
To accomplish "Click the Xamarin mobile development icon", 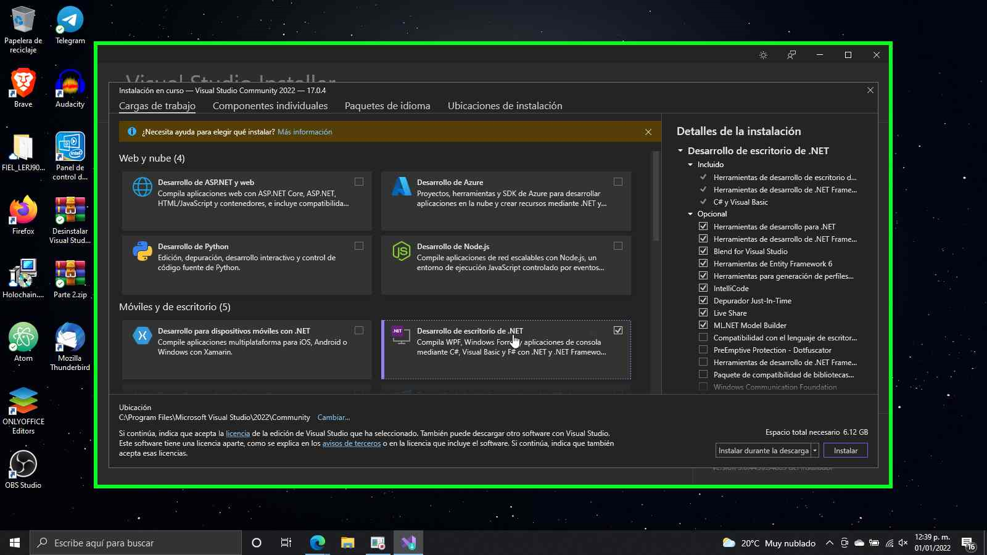I will (x=142, y=336).
